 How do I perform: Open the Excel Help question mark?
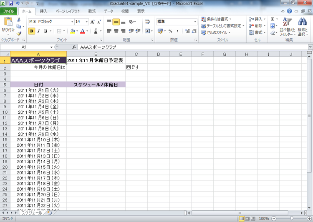coord(289,11)
